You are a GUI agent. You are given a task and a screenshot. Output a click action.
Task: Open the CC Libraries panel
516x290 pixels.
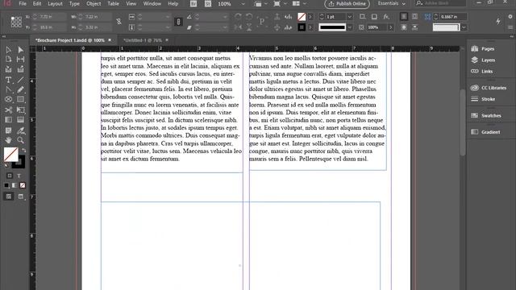pos(489,88)
